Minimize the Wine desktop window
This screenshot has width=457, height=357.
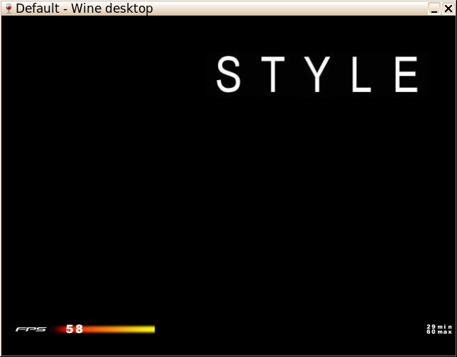tap(434, 8)
